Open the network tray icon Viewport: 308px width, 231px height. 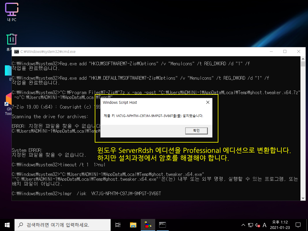click(x=251, y=225)
